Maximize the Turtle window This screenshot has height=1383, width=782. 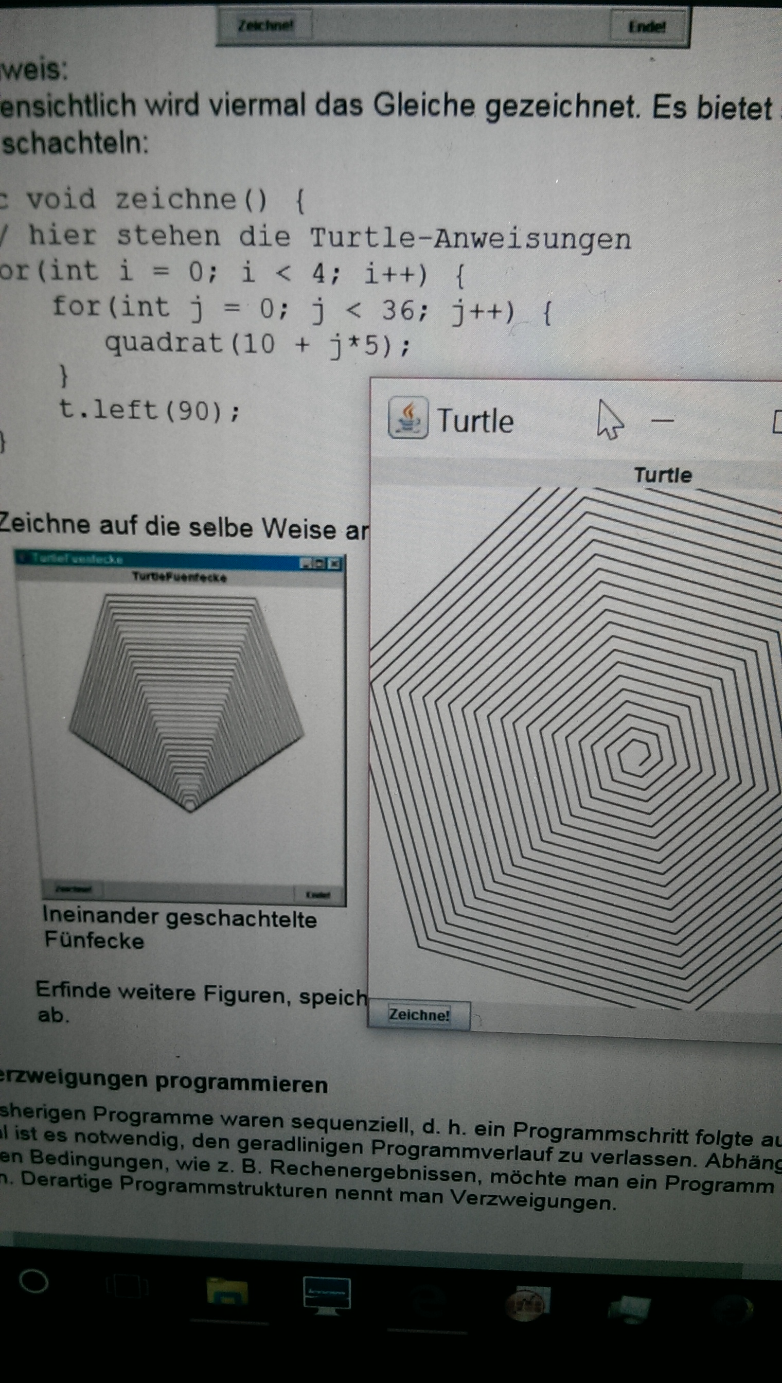click(777, 423)
